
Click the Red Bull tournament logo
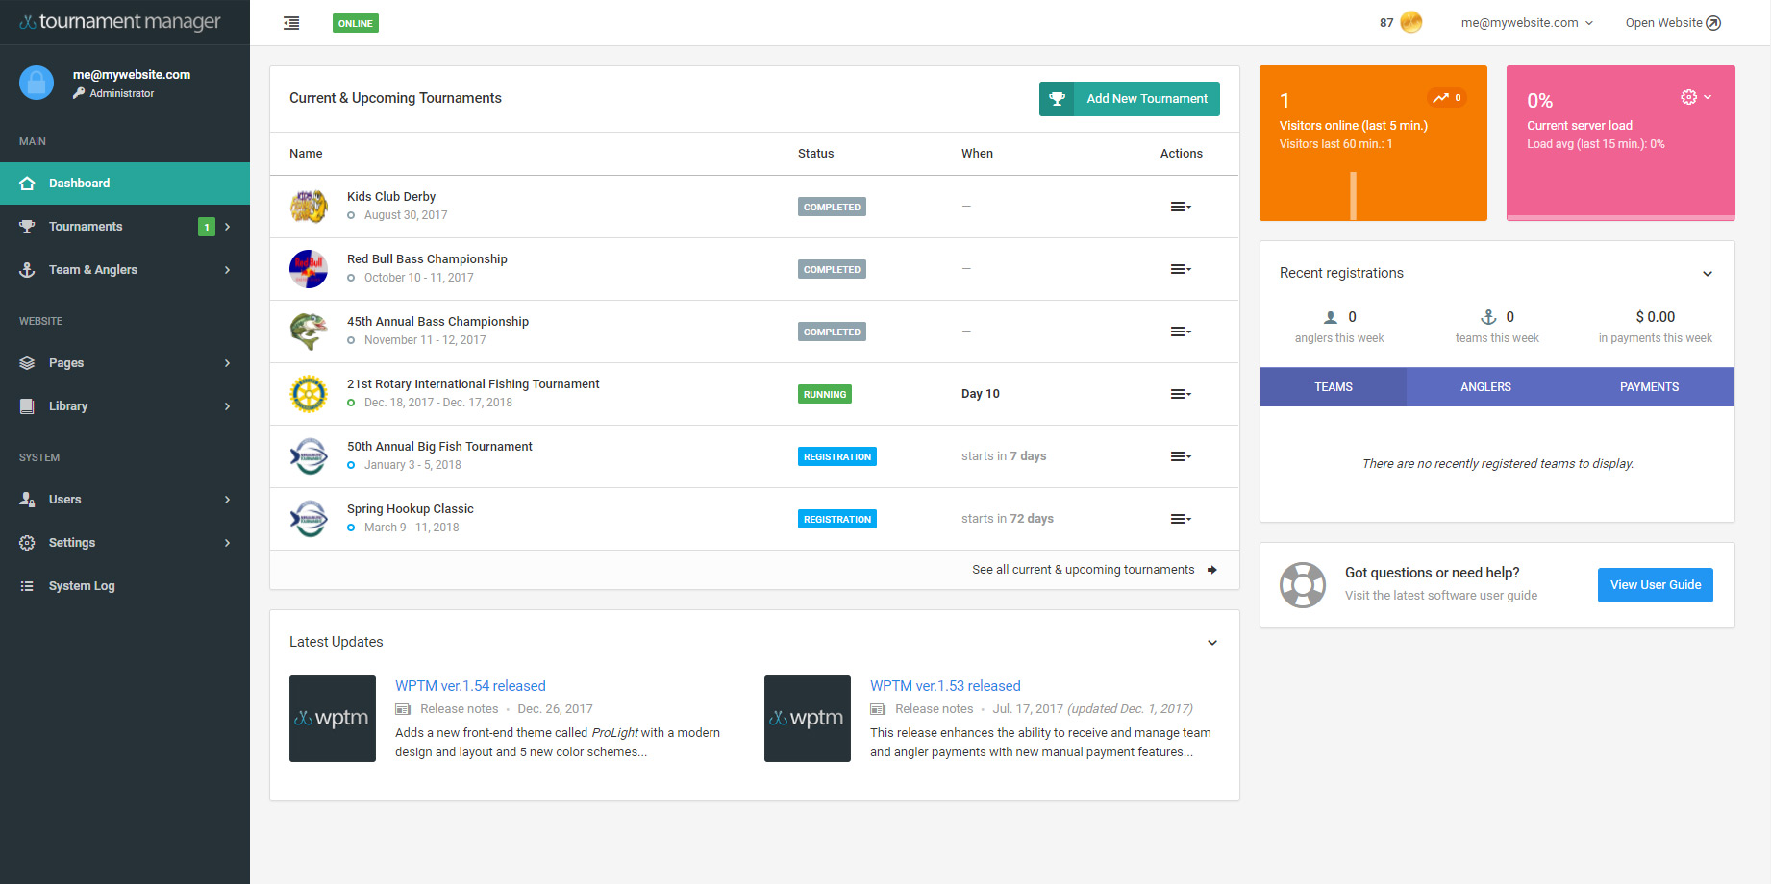point(309,269)
